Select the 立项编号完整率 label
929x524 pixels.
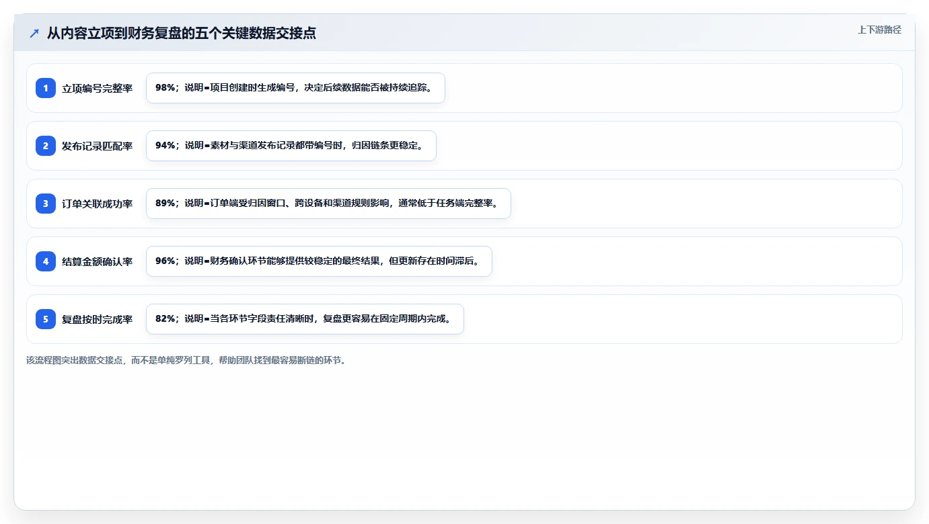pyautogui.click(x=98, y=88)
